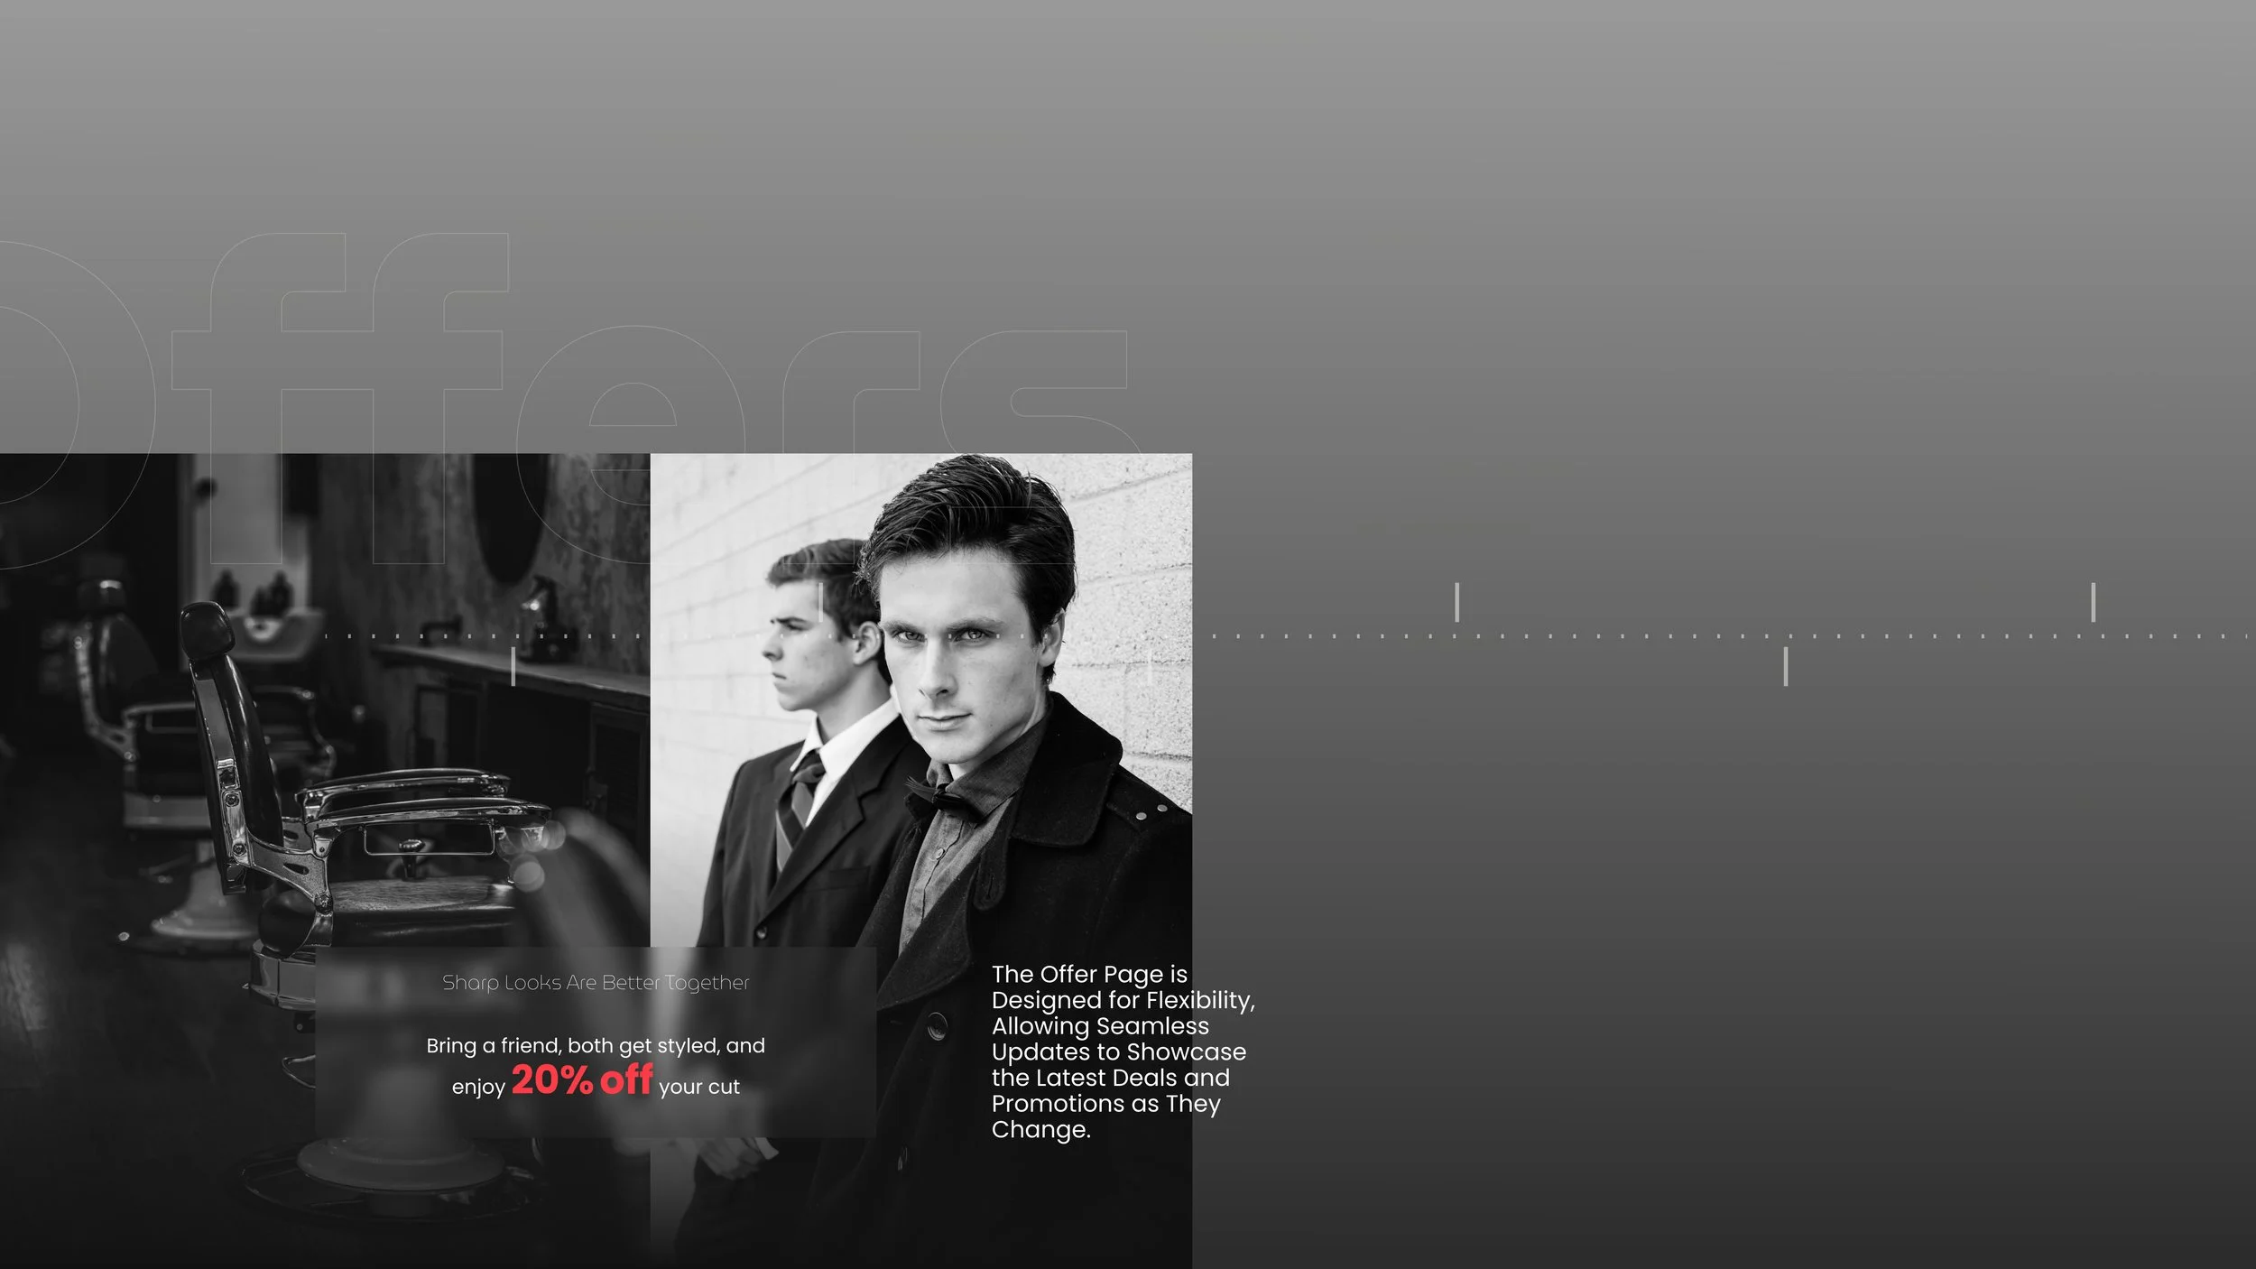The width and height of the screenshot is (2256, 1269).
Task: Select the lower tick marker on gray background
Action: (1785, 666)
